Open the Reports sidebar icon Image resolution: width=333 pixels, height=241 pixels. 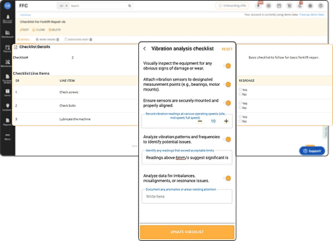click(x=7, y=122)
